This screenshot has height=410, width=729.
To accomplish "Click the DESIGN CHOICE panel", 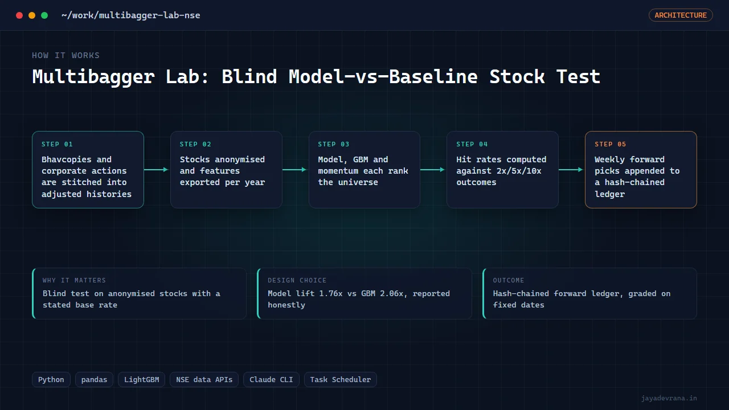I will click(364, 293).
